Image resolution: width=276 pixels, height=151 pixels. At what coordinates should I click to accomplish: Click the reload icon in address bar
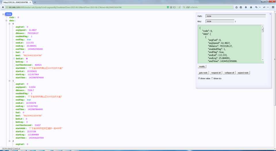click(179, 7)
